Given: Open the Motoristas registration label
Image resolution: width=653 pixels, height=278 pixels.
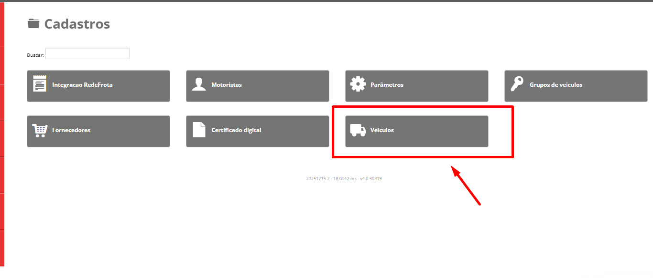Looking at the screenshot, I should (227, 85).
